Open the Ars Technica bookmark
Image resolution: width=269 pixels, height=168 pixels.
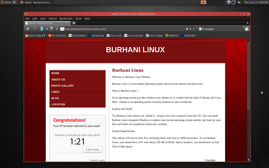(57, 35)
